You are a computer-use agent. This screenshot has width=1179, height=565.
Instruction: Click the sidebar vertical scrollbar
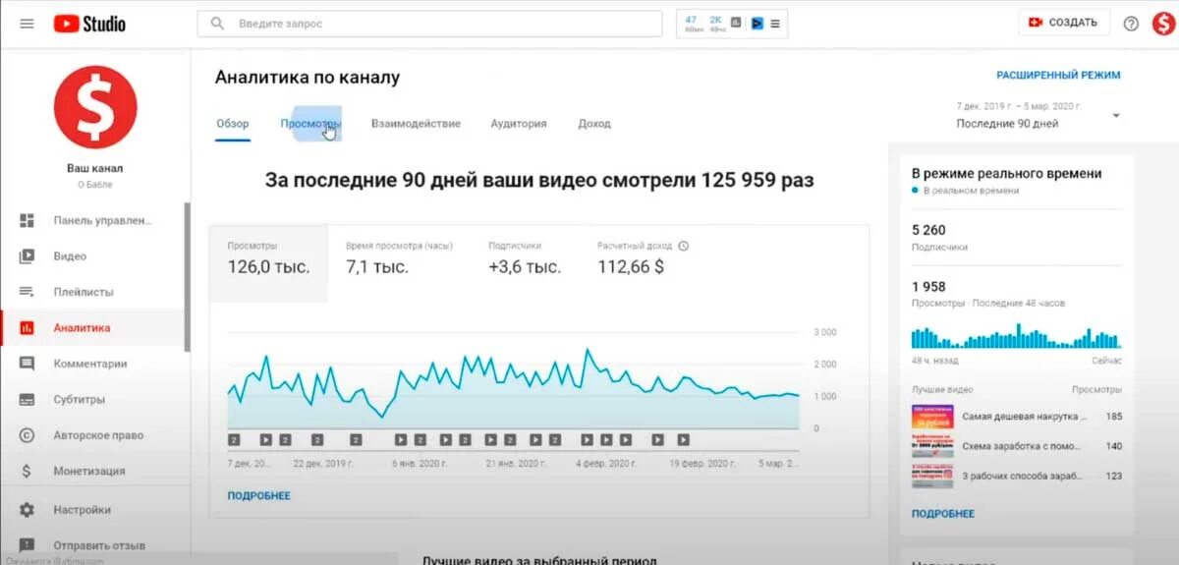[187, 277]
